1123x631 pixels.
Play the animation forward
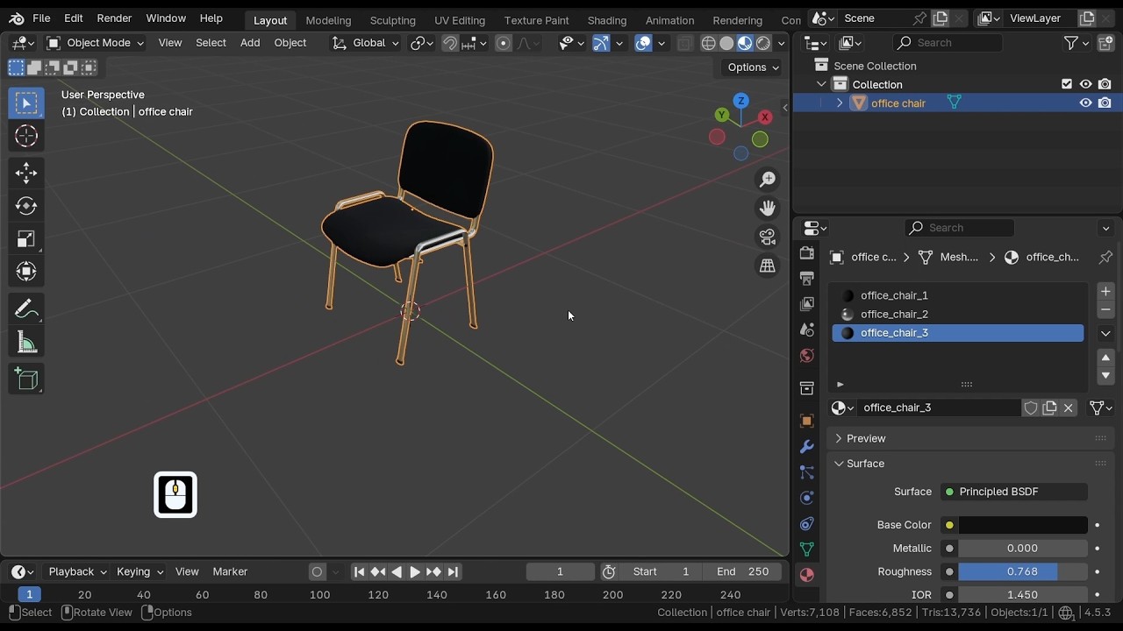[x=415, y=572]
